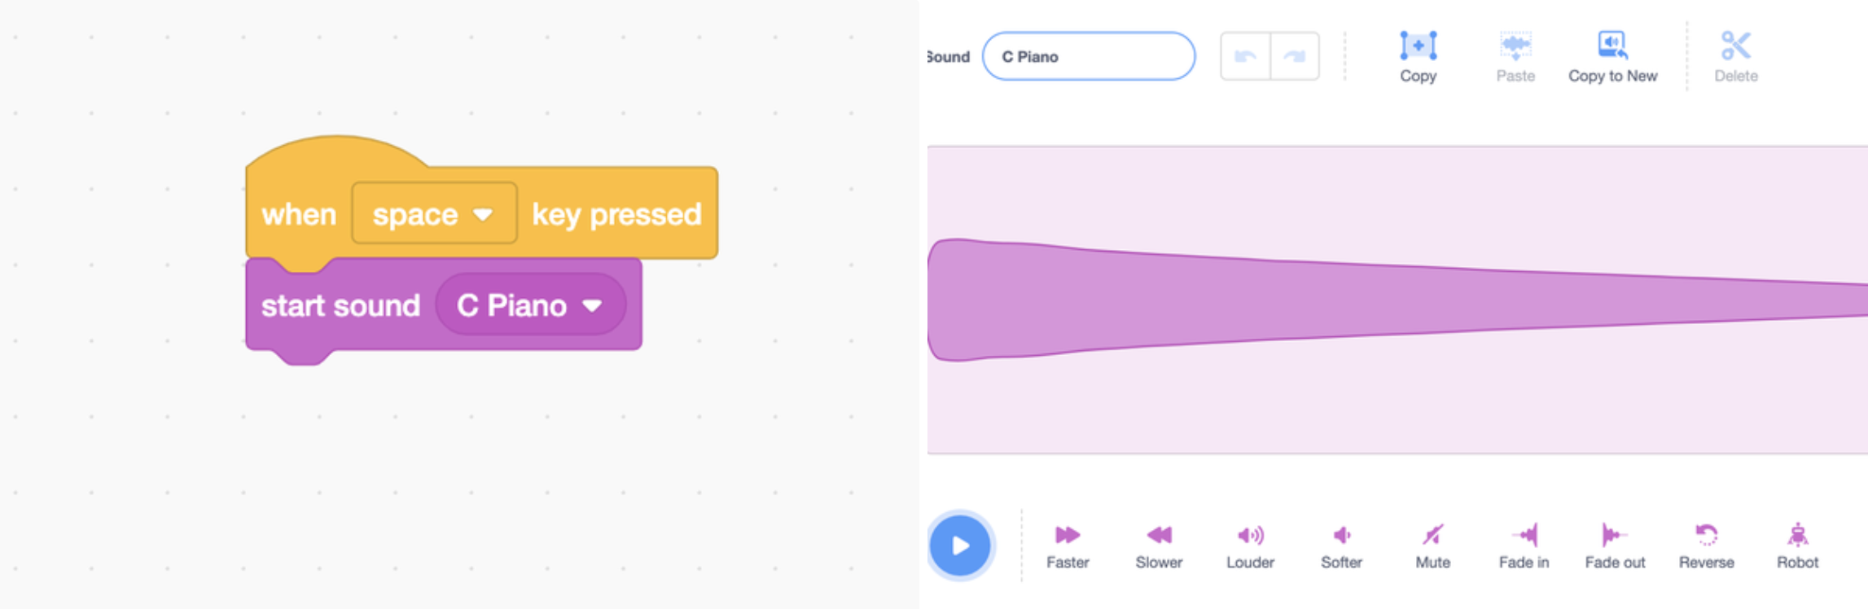The image size is (1868, 609).
Task: Reverse the C Piano sound
Action: tap(1706, 535)
